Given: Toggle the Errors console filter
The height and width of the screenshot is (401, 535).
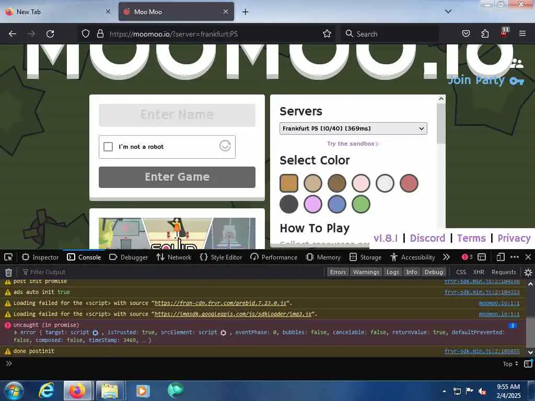Looking at the screenshot, I should point(338,272).
